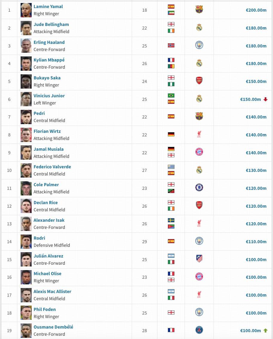Viewport: 273px width, 339px height.
Task: Click Arsenal crest in Bukayo Saka row
Action: (199, 81)
